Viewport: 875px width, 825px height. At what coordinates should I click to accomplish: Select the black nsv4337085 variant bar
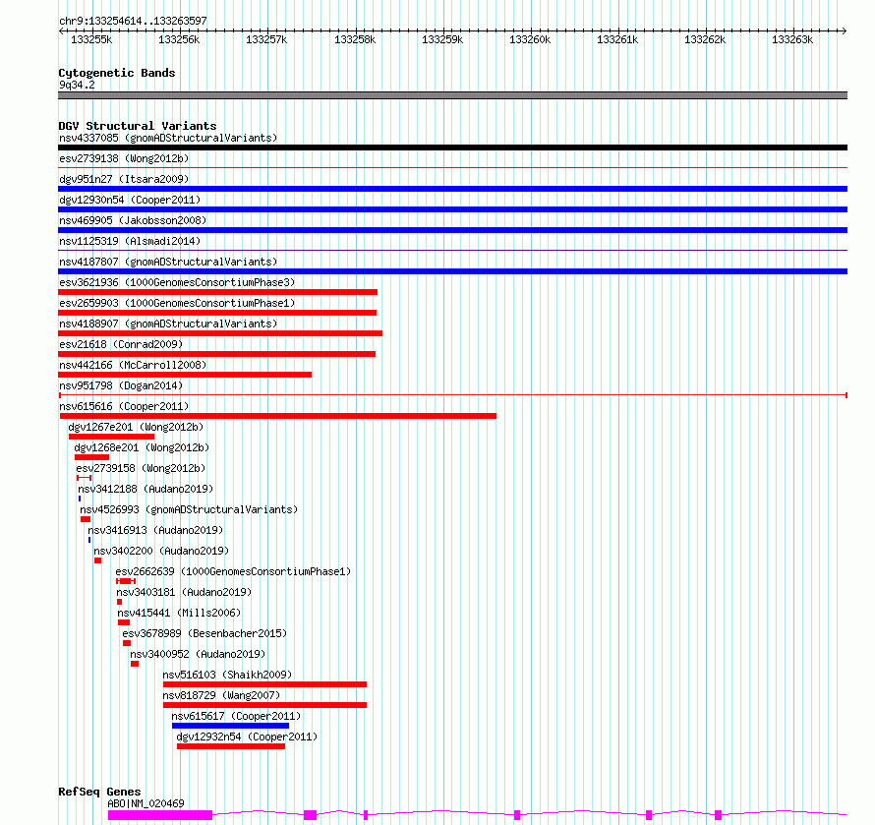pyautogui.click(x=452, y=147)
